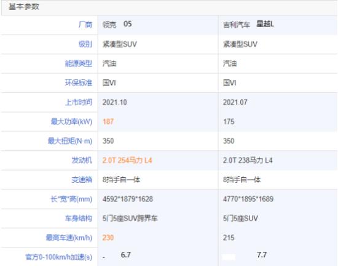Click the 7.7 acceleration value
The height and width of the screenshot is (266, 338).
tap(262, 255)
